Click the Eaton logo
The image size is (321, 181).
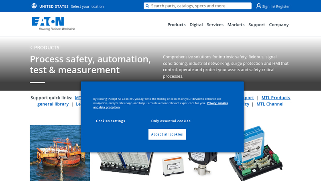tap(53, 24)
